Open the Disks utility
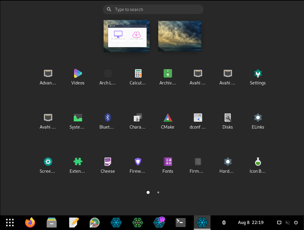304x230 pixels. pos(228,121)
